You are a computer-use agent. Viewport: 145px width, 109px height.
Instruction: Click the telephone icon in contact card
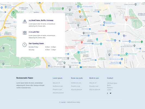pos(25,33)
